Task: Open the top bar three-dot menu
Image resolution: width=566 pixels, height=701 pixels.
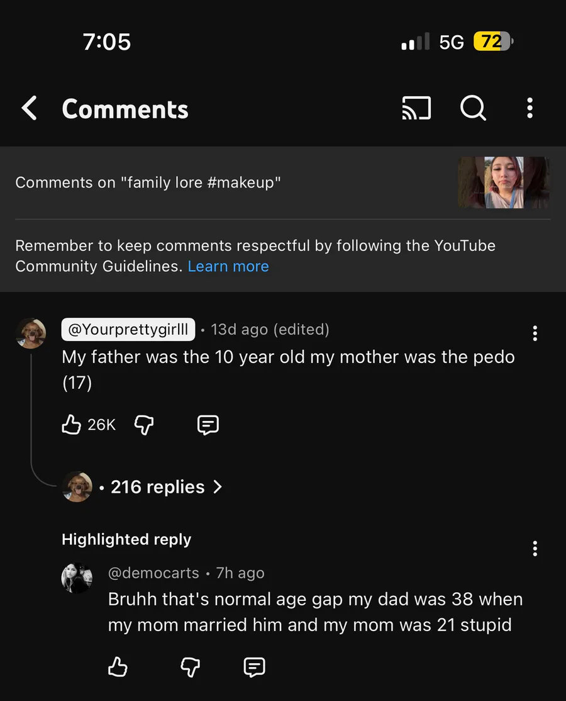Action: [530, 108]
